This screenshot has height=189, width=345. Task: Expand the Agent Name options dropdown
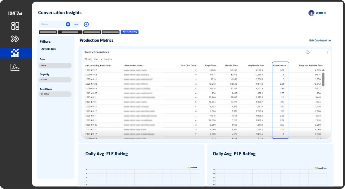(x=55, y=94)
